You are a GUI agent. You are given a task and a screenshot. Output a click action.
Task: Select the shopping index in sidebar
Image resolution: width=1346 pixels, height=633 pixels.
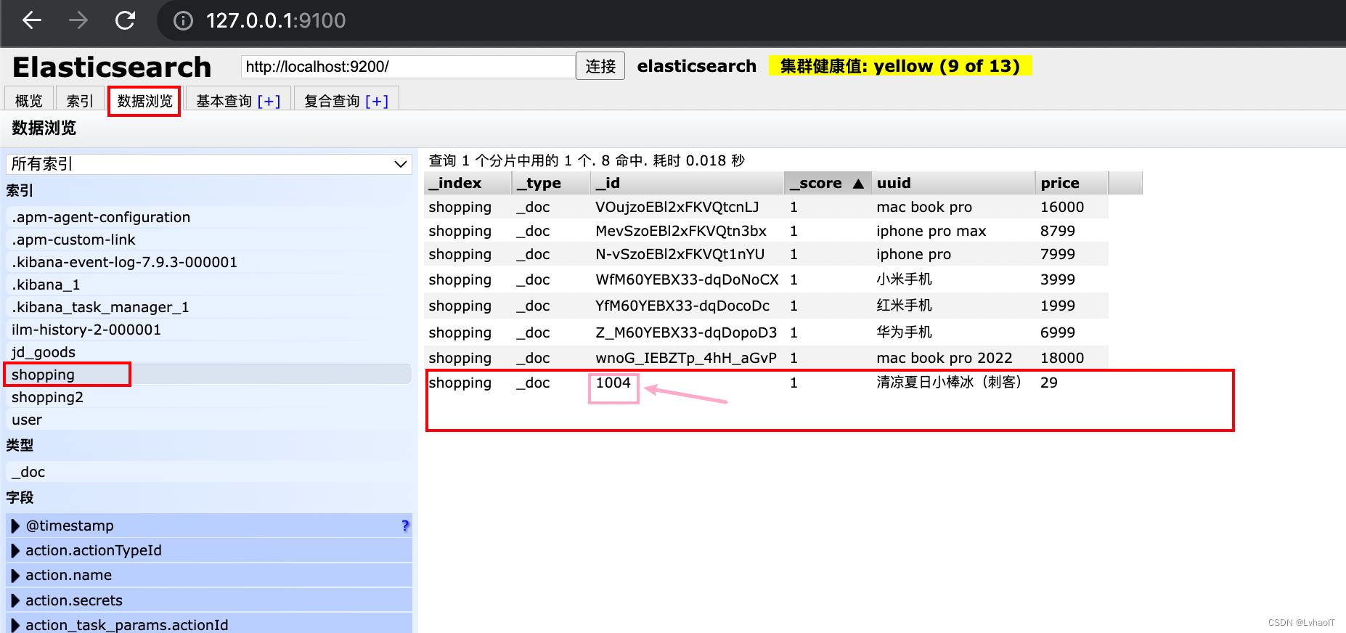click(209, 375)
